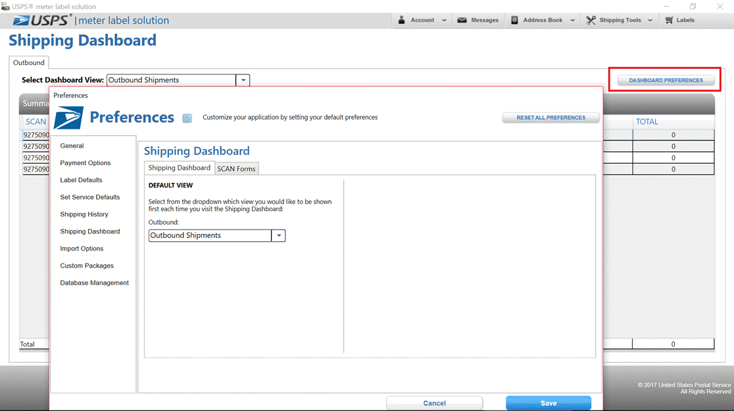This screenshot has width=734, height=411.
Task: Switch to the SCAN Forms tab
Action: click(236, 168)
